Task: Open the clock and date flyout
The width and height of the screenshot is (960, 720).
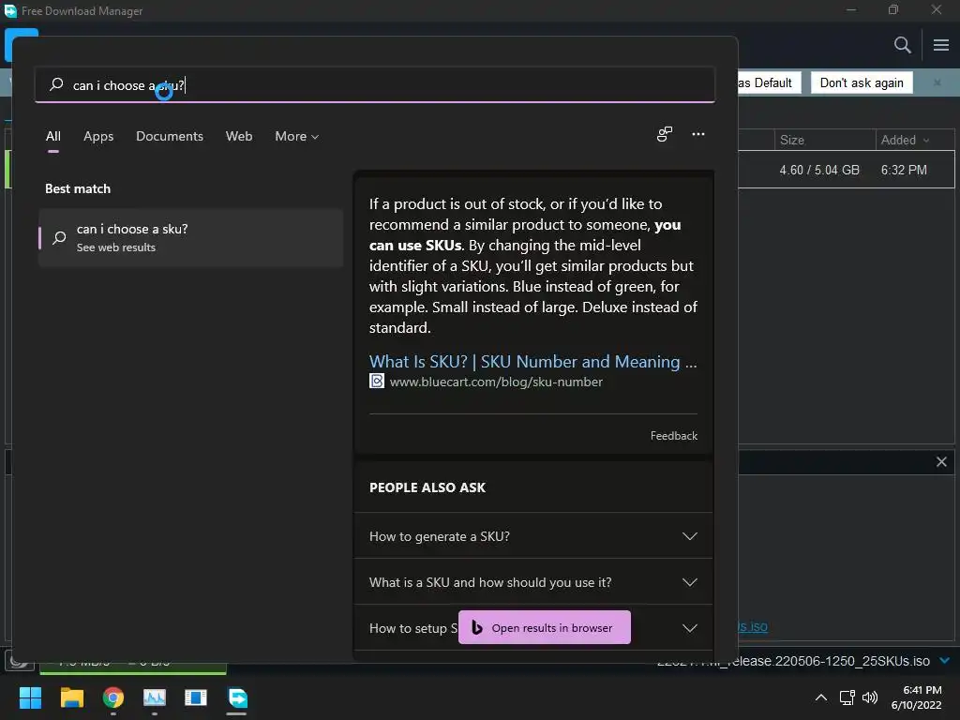Action: click(916, 697)
